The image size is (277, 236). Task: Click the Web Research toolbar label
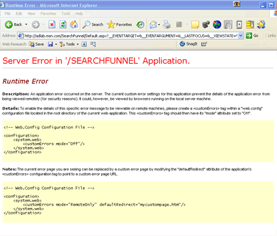click(14, 44)
